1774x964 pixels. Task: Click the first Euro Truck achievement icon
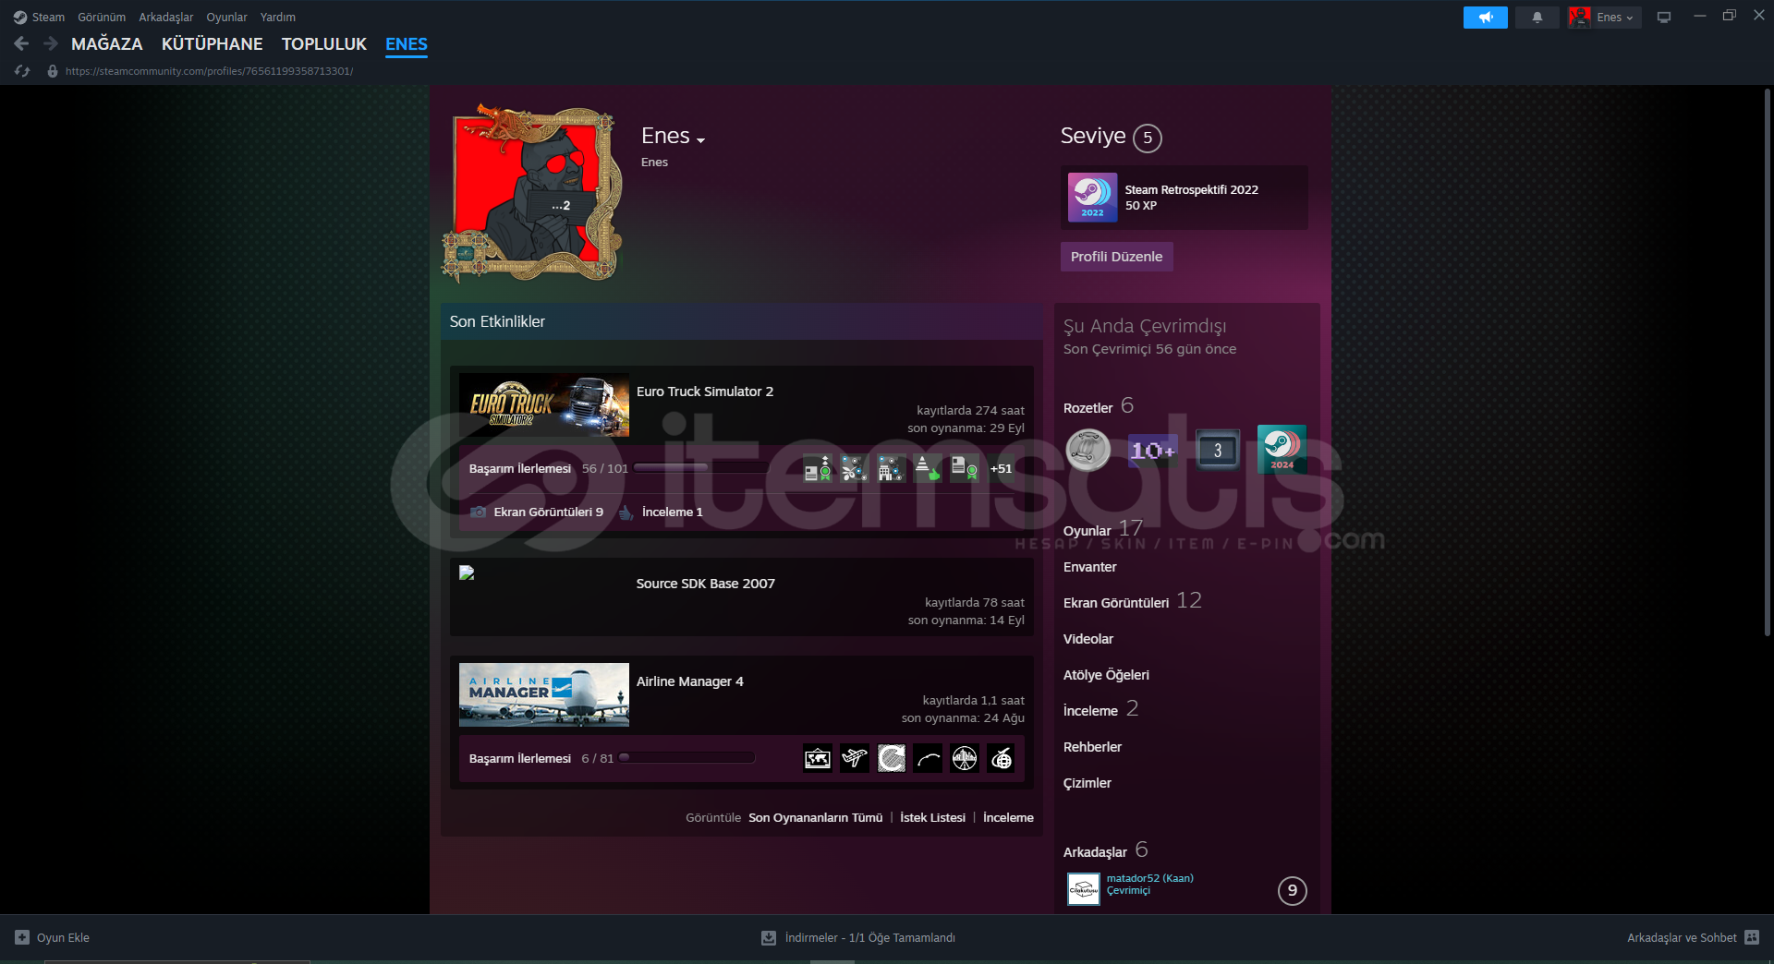click(x=818, y=468)
